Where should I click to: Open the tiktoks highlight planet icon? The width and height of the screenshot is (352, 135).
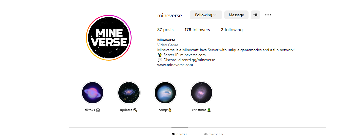pyautogui.click(x=92, y=93)
